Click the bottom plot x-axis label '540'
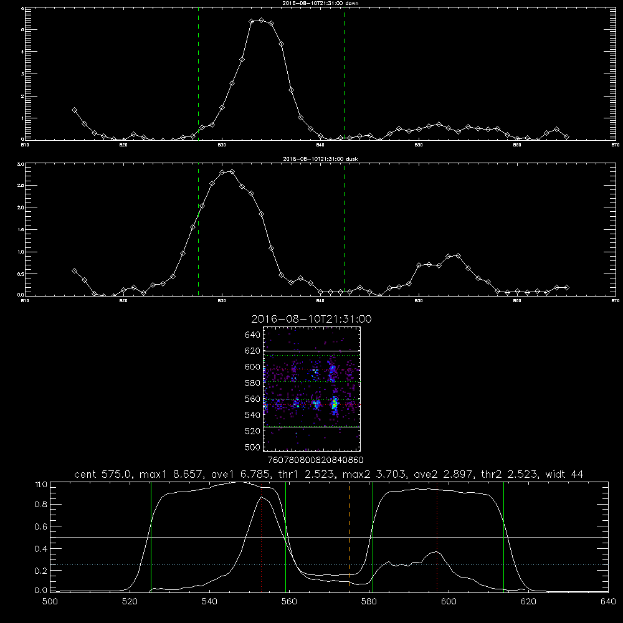 [x=209, y=602]
